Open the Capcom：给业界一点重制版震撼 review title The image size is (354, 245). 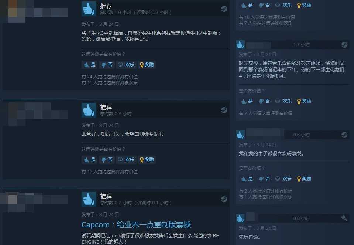(x=136, y=225)
